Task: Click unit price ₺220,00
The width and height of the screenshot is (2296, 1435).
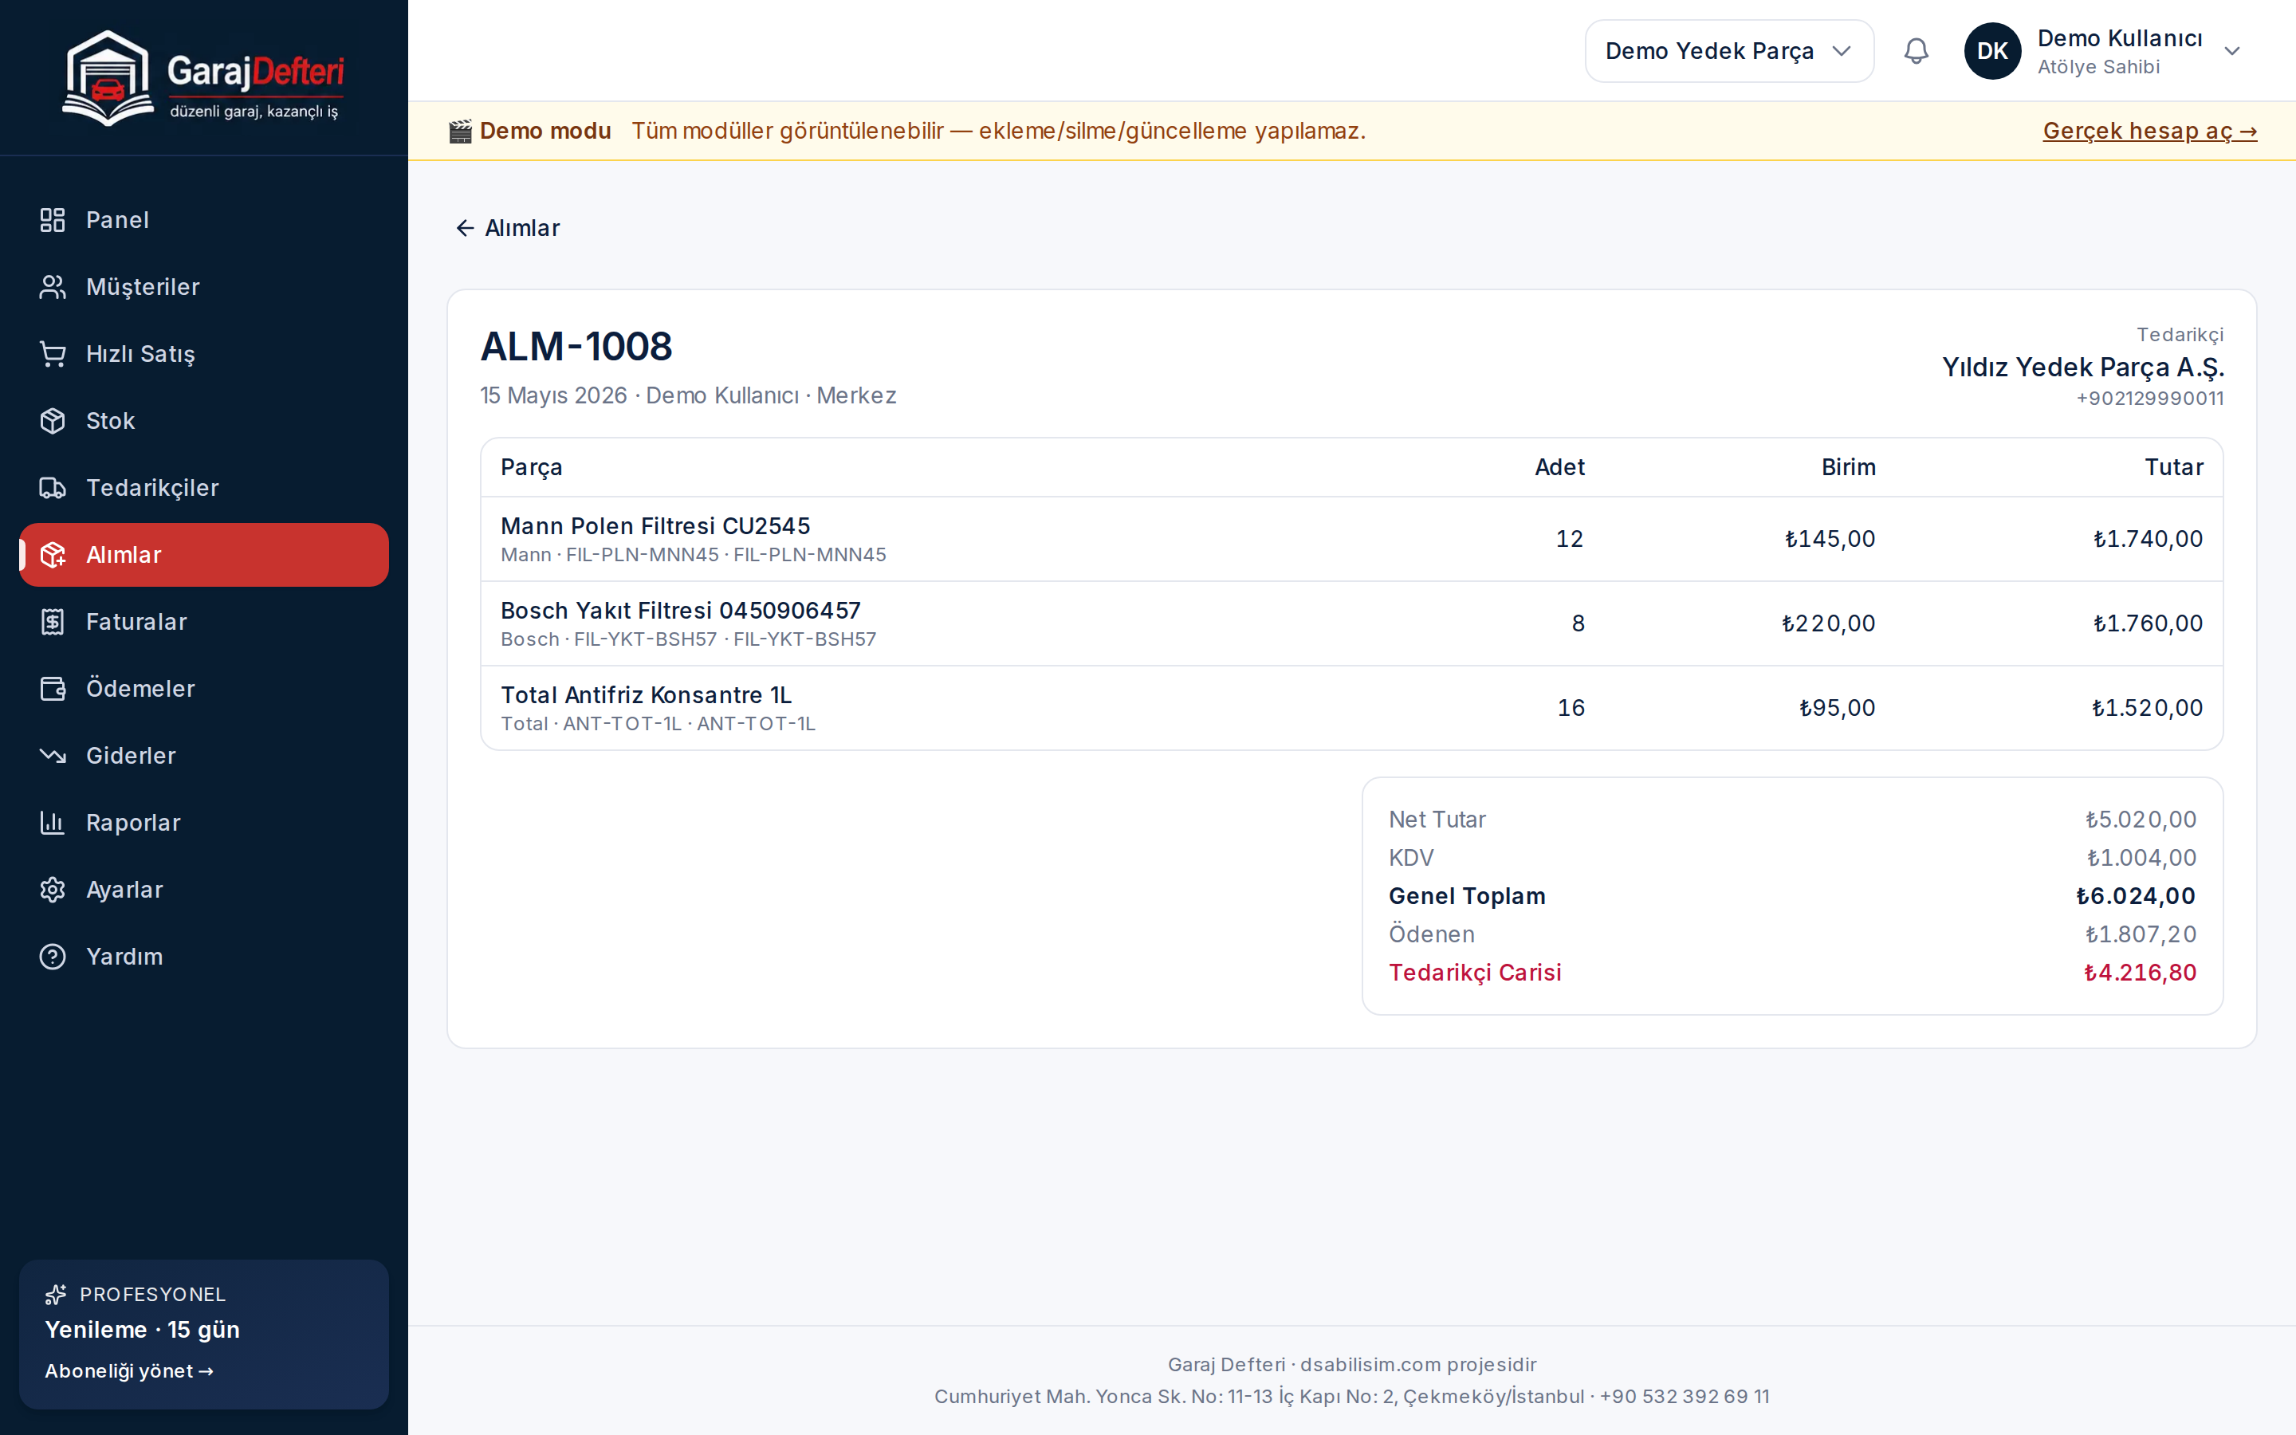Action: point(1828,623)
